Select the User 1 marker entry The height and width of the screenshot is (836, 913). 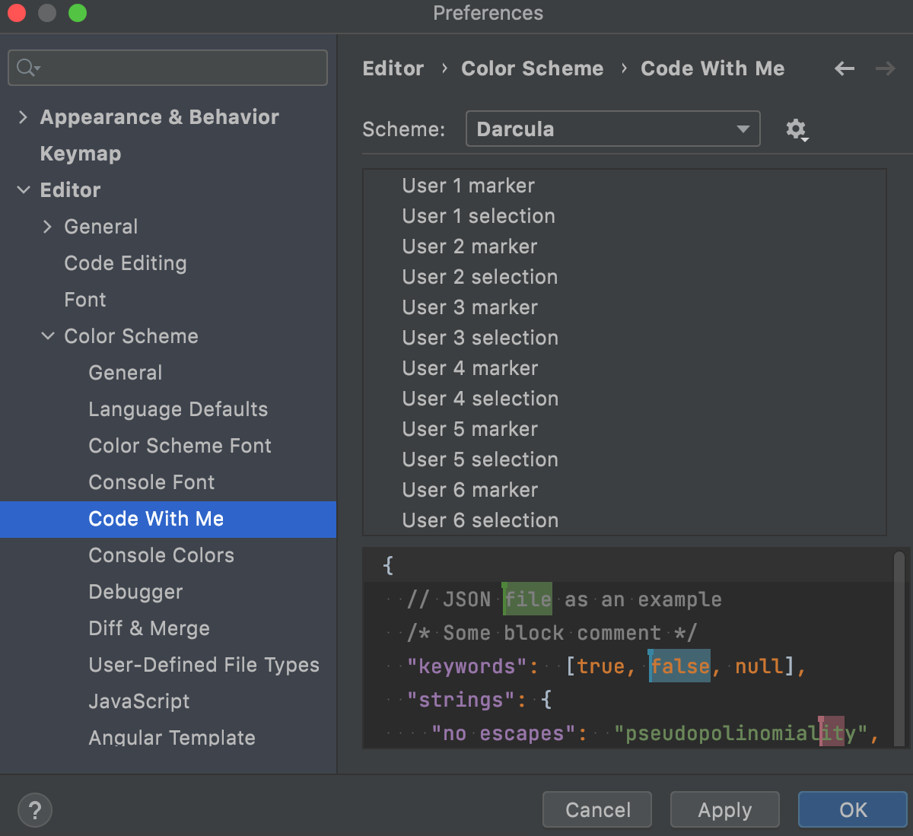pos(468,186)
